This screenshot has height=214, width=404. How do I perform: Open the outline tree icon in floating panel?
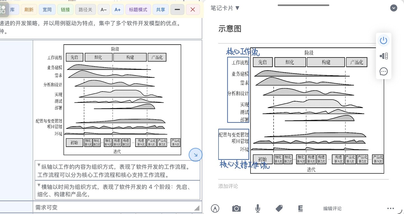click(x=384, y=56)
